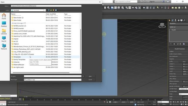The height and width of the screenshot is (106, 188).
Task: Open the Look in Downloads dropdown
Action: (45, 10)
